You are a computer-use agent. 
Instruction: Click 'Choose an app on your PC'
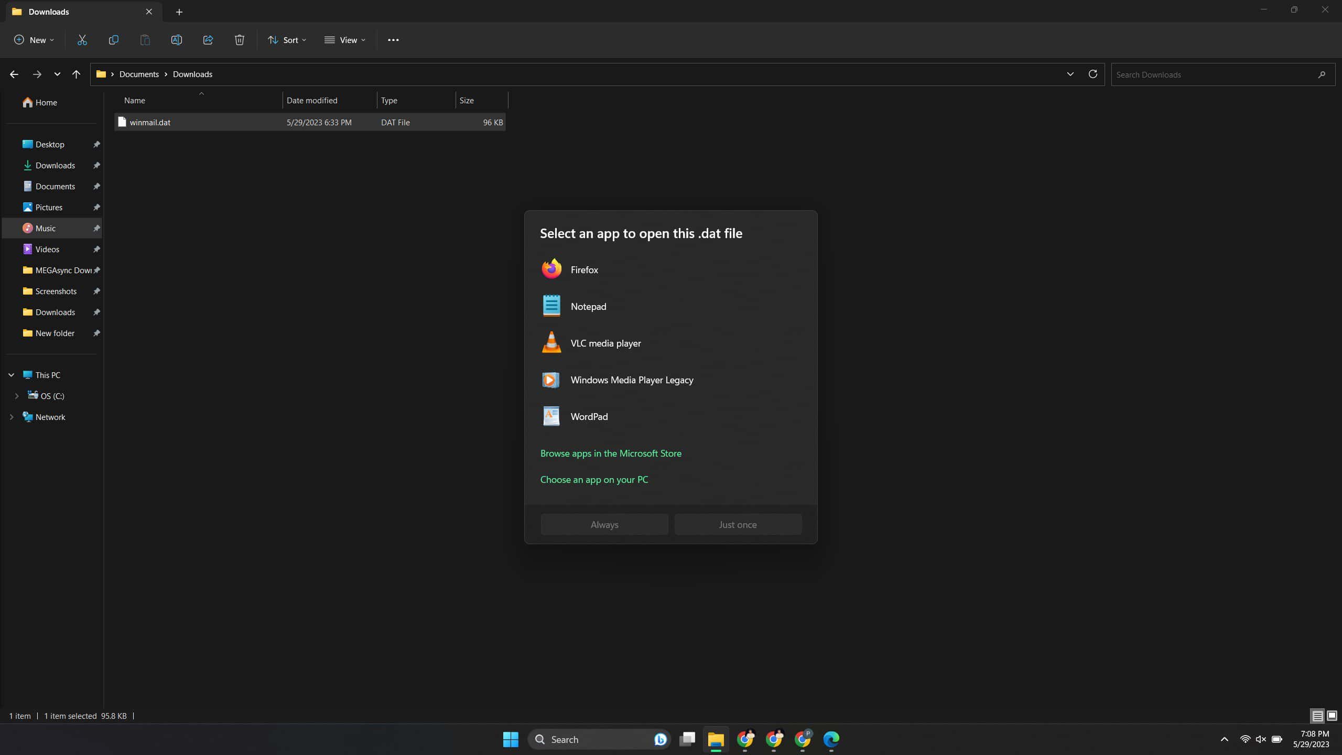[x=593, y=479]
